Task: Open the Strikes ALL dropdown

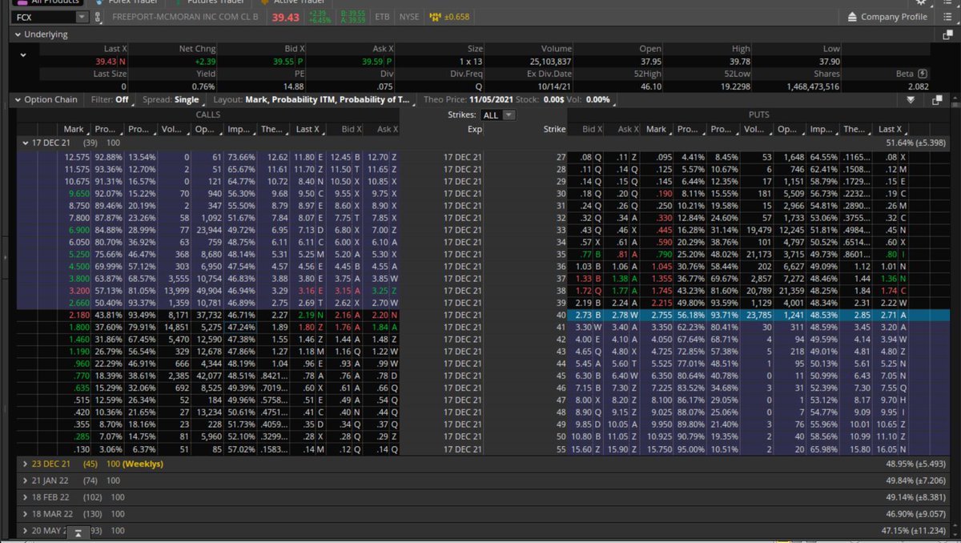Action: pos(499,115)
